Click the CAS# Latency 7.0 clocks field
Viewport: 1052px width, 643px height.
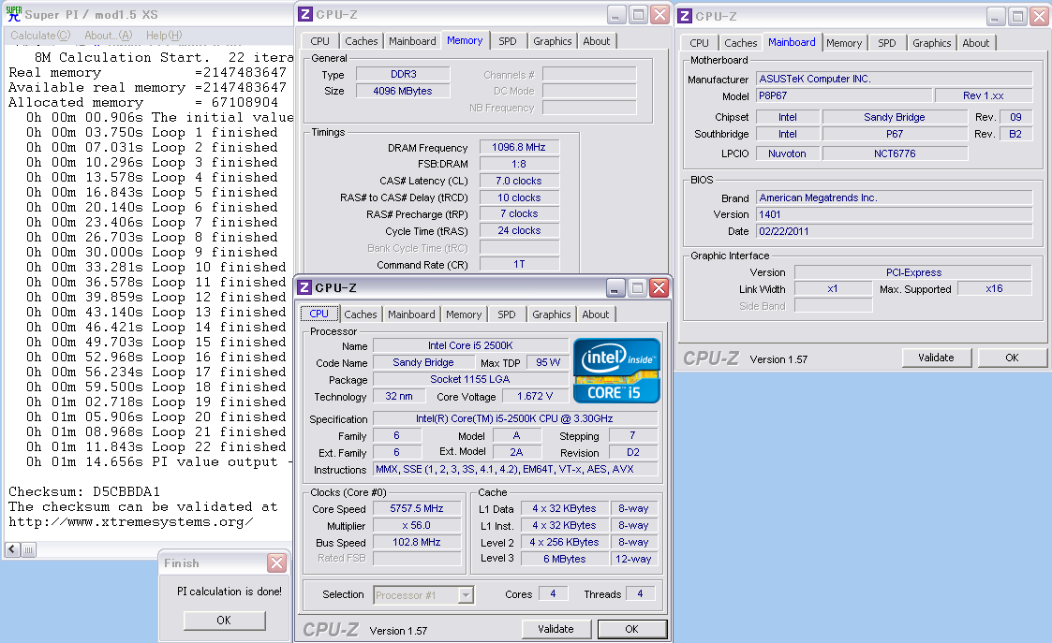(519, 181)
